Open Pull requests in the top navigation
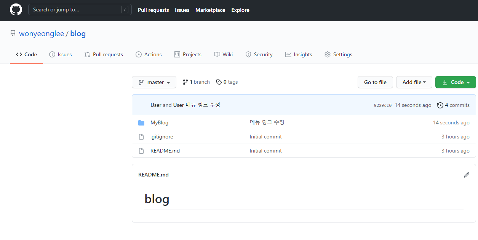The image size is (478, 240). pos(153,10)
